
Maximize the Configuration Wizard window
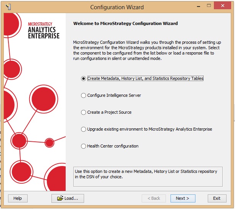209,6
